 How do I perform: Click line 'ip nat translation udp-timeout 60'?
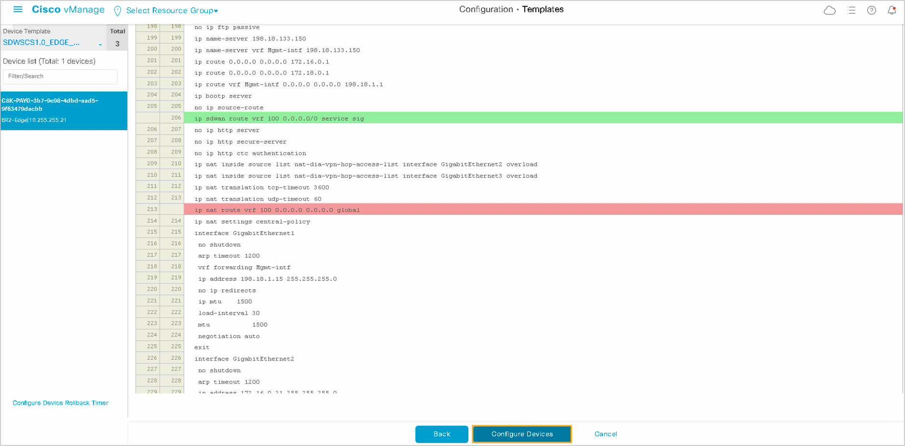pos(258,199)
